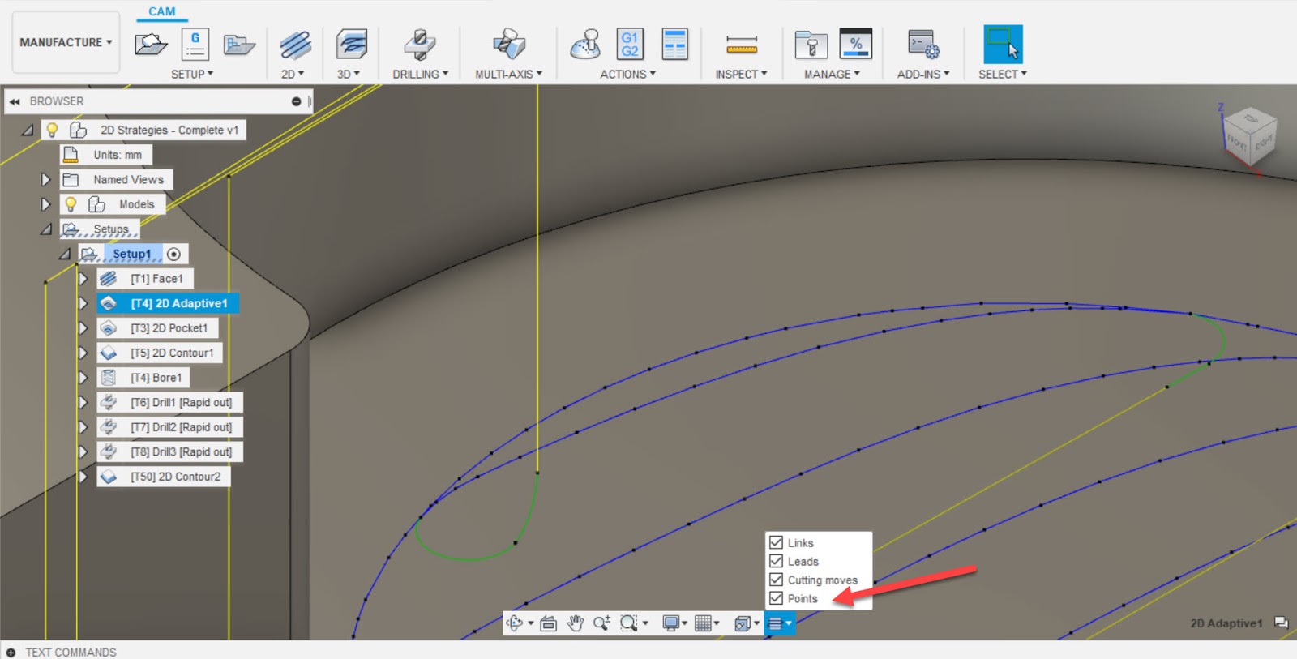Click the New Setup folder icon
The width and height of the screenshot is (1297, 659).
pos(151,44)
